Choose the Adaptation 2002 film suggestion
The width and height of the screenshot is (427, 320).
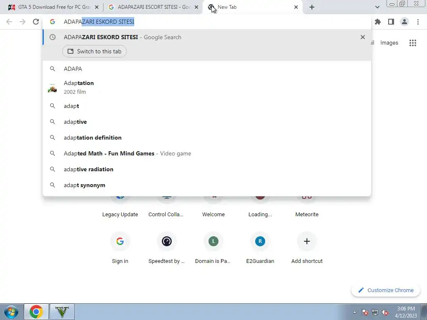point(207,87)
